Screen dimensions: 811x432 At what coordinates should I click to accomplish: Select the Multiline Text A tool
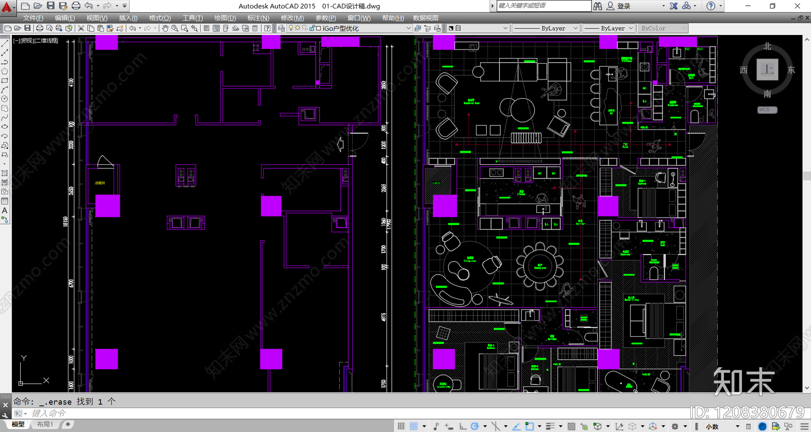click(x=5, y=210)
